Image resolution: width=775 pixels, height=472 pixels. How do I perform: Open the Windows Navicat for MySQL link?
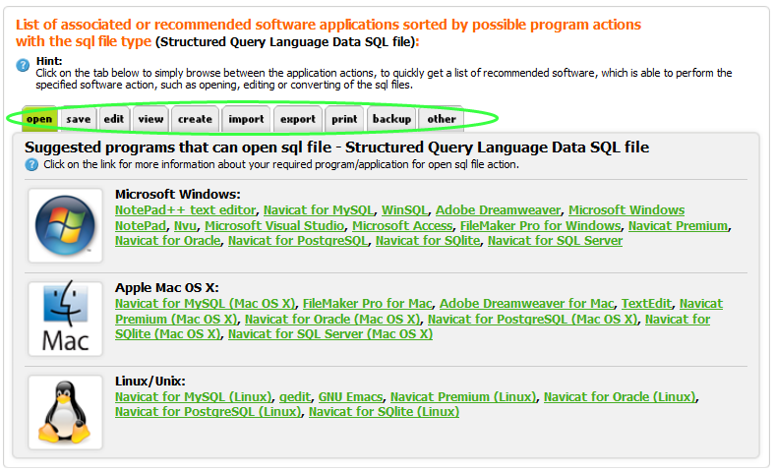pos(319,210)
